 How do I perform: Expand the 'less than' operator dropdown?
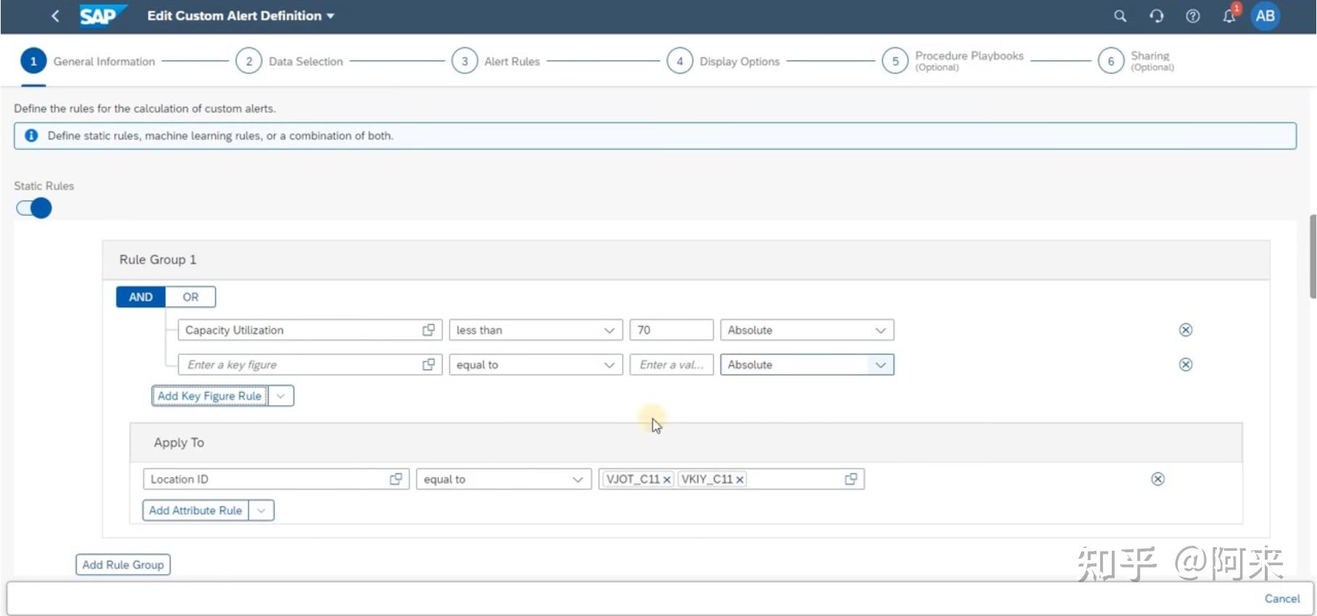point(536,330)
